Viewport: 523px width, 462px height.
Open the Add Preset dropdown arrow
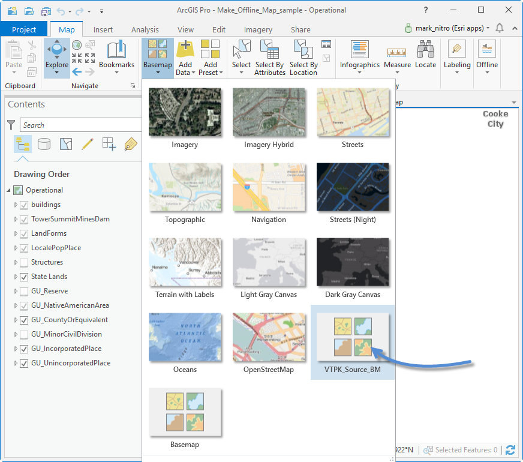tap(221, 73)
